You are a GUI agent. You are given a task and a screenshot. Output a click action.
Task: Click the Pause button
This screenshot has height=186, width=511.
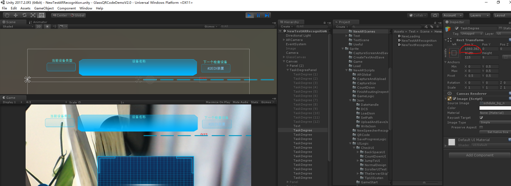pos(258,15)
